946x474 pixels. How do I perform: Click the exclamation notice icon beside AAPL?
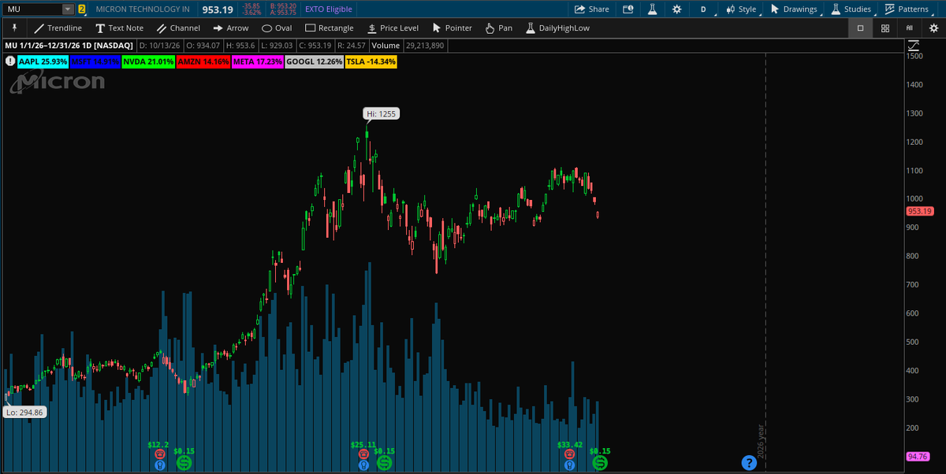(x=10, y=61)
